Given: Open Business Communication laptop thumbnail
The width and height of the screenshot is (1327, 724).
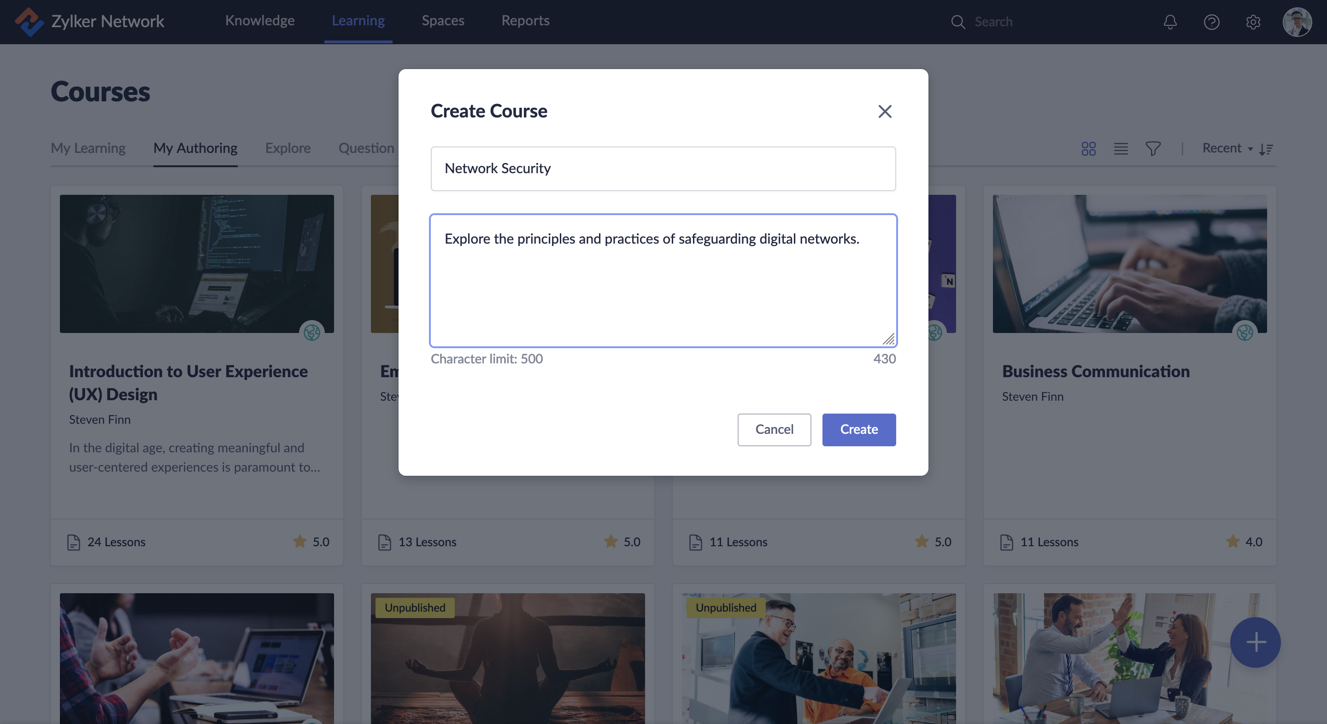Looking at the screenshot, I should point(1130,263).
